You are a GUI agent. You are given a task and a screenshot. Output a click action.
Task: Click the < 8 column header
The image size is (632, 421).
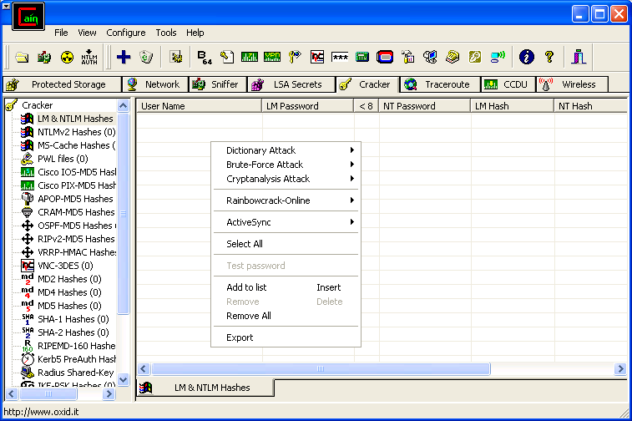coord(366,105)
